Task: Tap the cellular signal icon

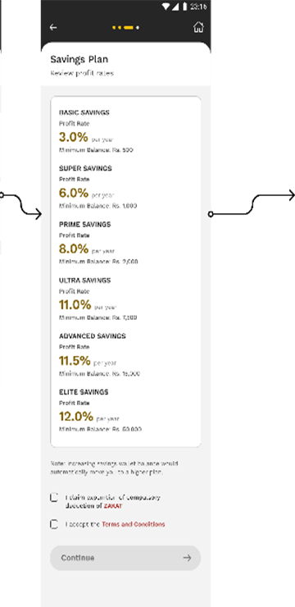Action: point(175,7)
